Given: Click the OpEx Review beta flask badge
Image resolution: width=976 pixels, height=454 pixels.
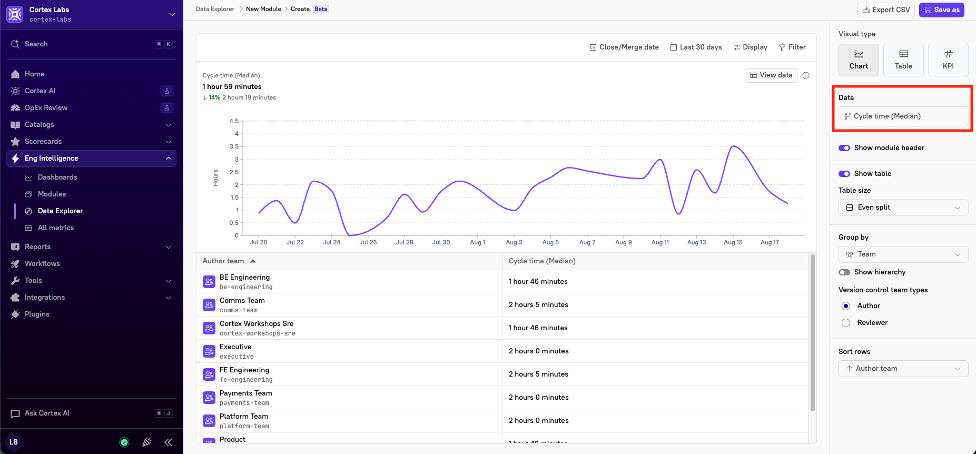Looking at the screenshot, I should pyautogui.click(x=167, y=108).
